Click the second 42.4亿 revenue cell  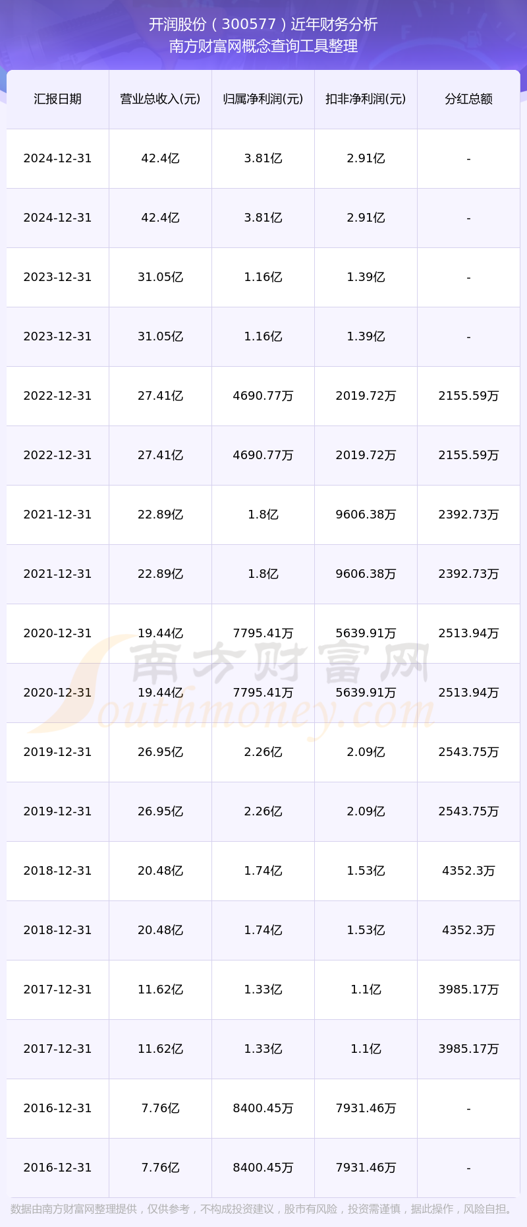[160, 218]
